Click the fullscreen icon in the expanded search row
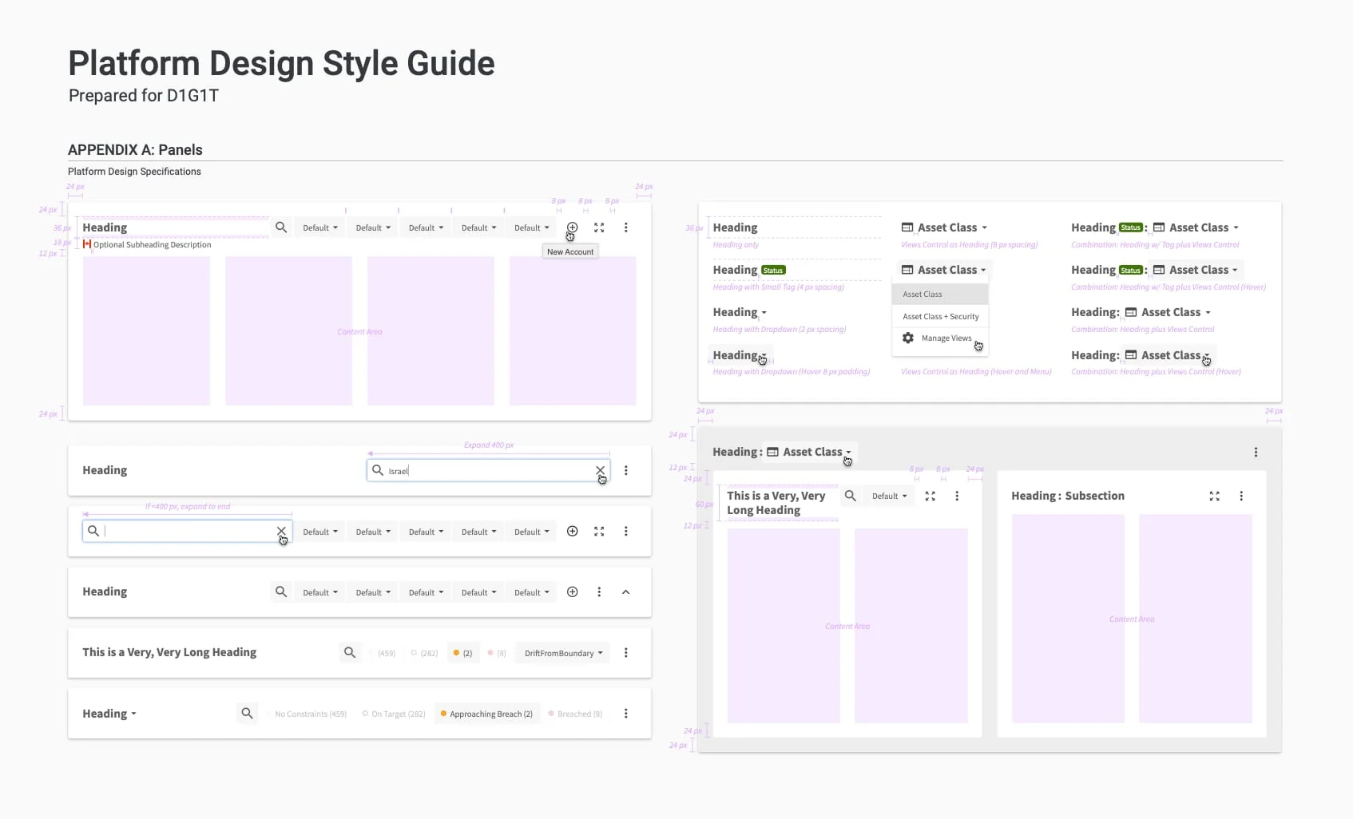The image size is (1353, 819). click(x=599, y=531)
